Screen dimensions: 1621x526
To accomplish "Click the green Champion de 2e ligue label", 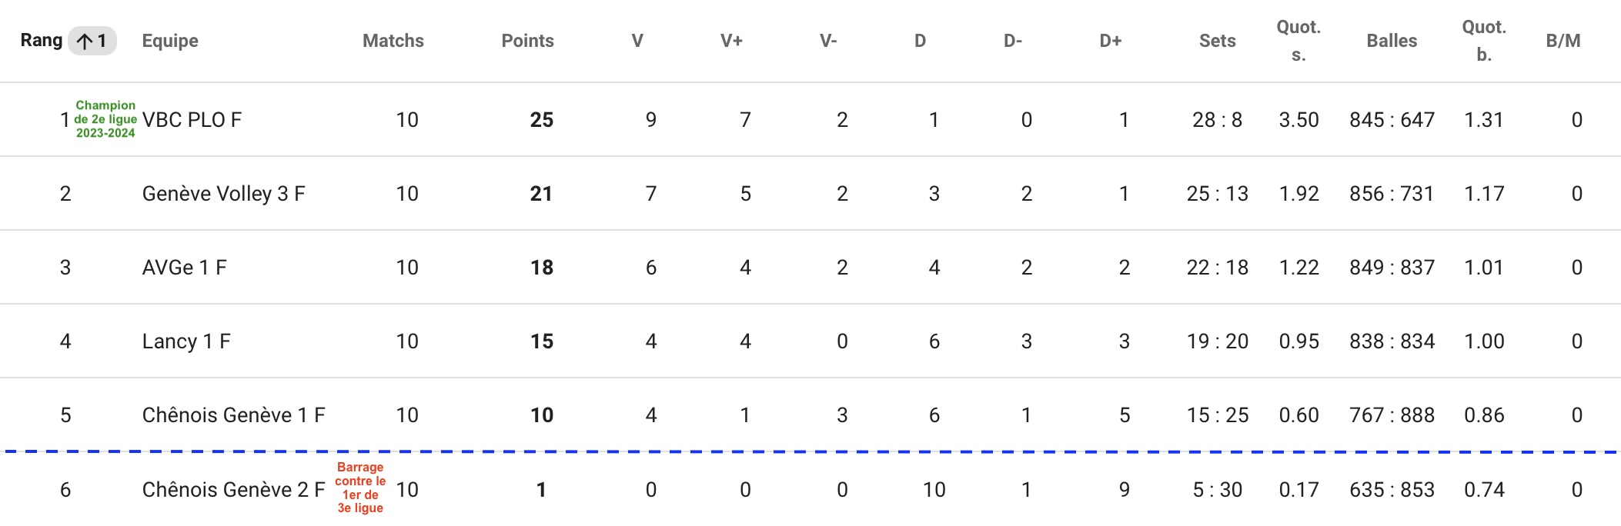I will coord(105,119).
